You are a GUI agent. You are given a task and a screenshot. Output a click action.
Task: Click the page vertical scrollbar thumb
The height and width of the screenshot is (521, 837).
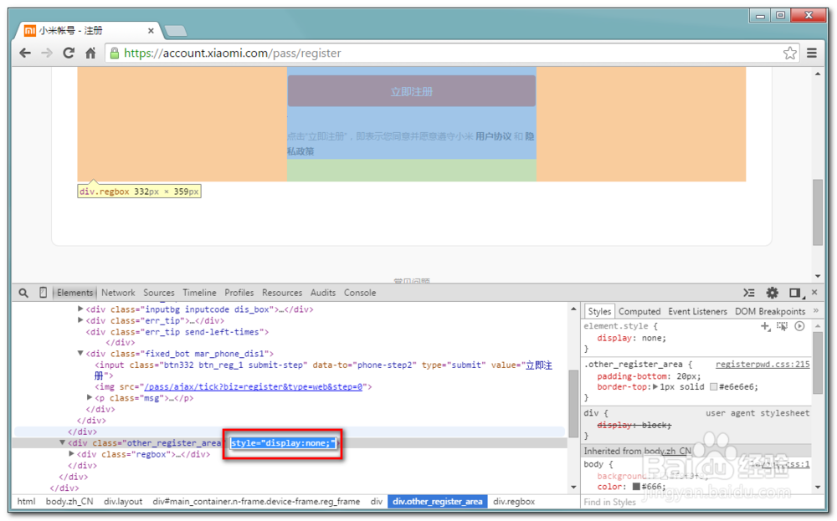pos(818,212)
